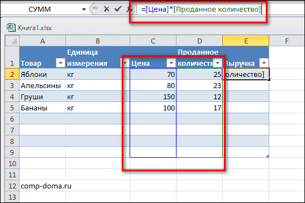Click inside the formula bar text
The height and width of the screenshot is (203, 305).
tap(201, 9)
